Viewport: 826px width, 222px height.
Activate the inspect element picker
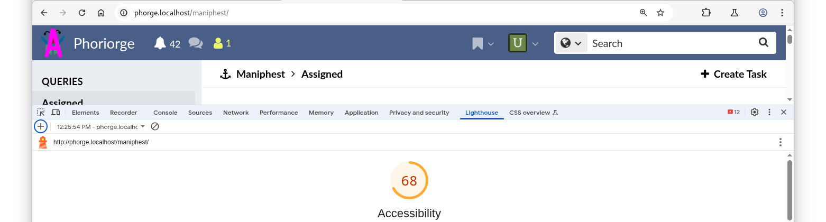point(41,112)
